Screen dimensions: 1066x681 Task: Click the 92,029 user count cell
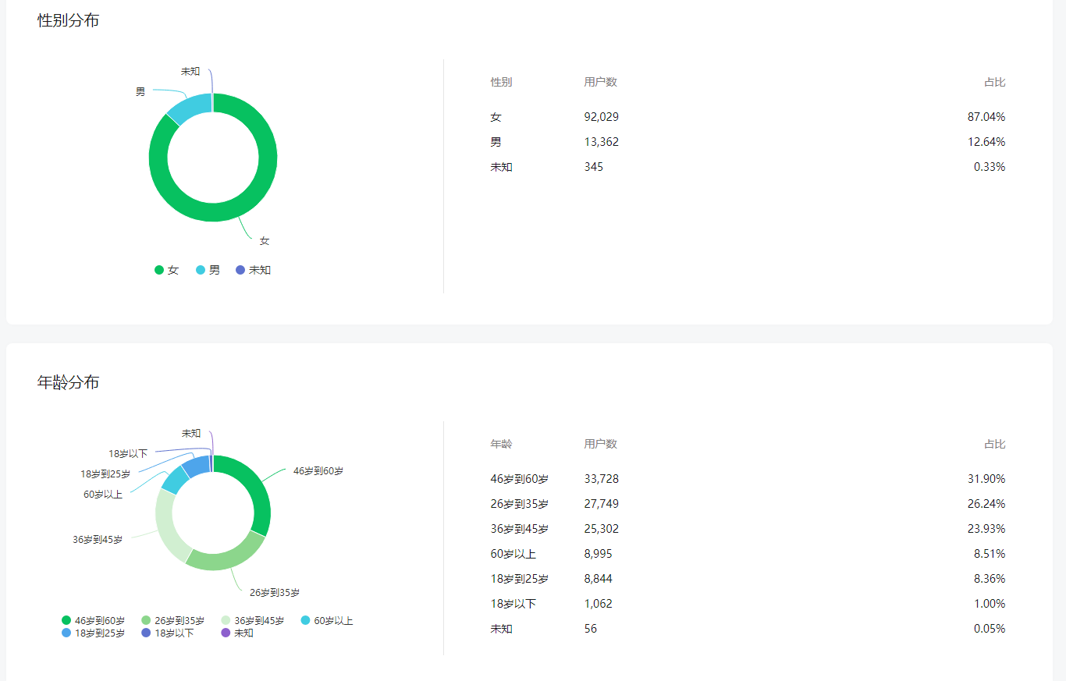(x=601, y=117)
